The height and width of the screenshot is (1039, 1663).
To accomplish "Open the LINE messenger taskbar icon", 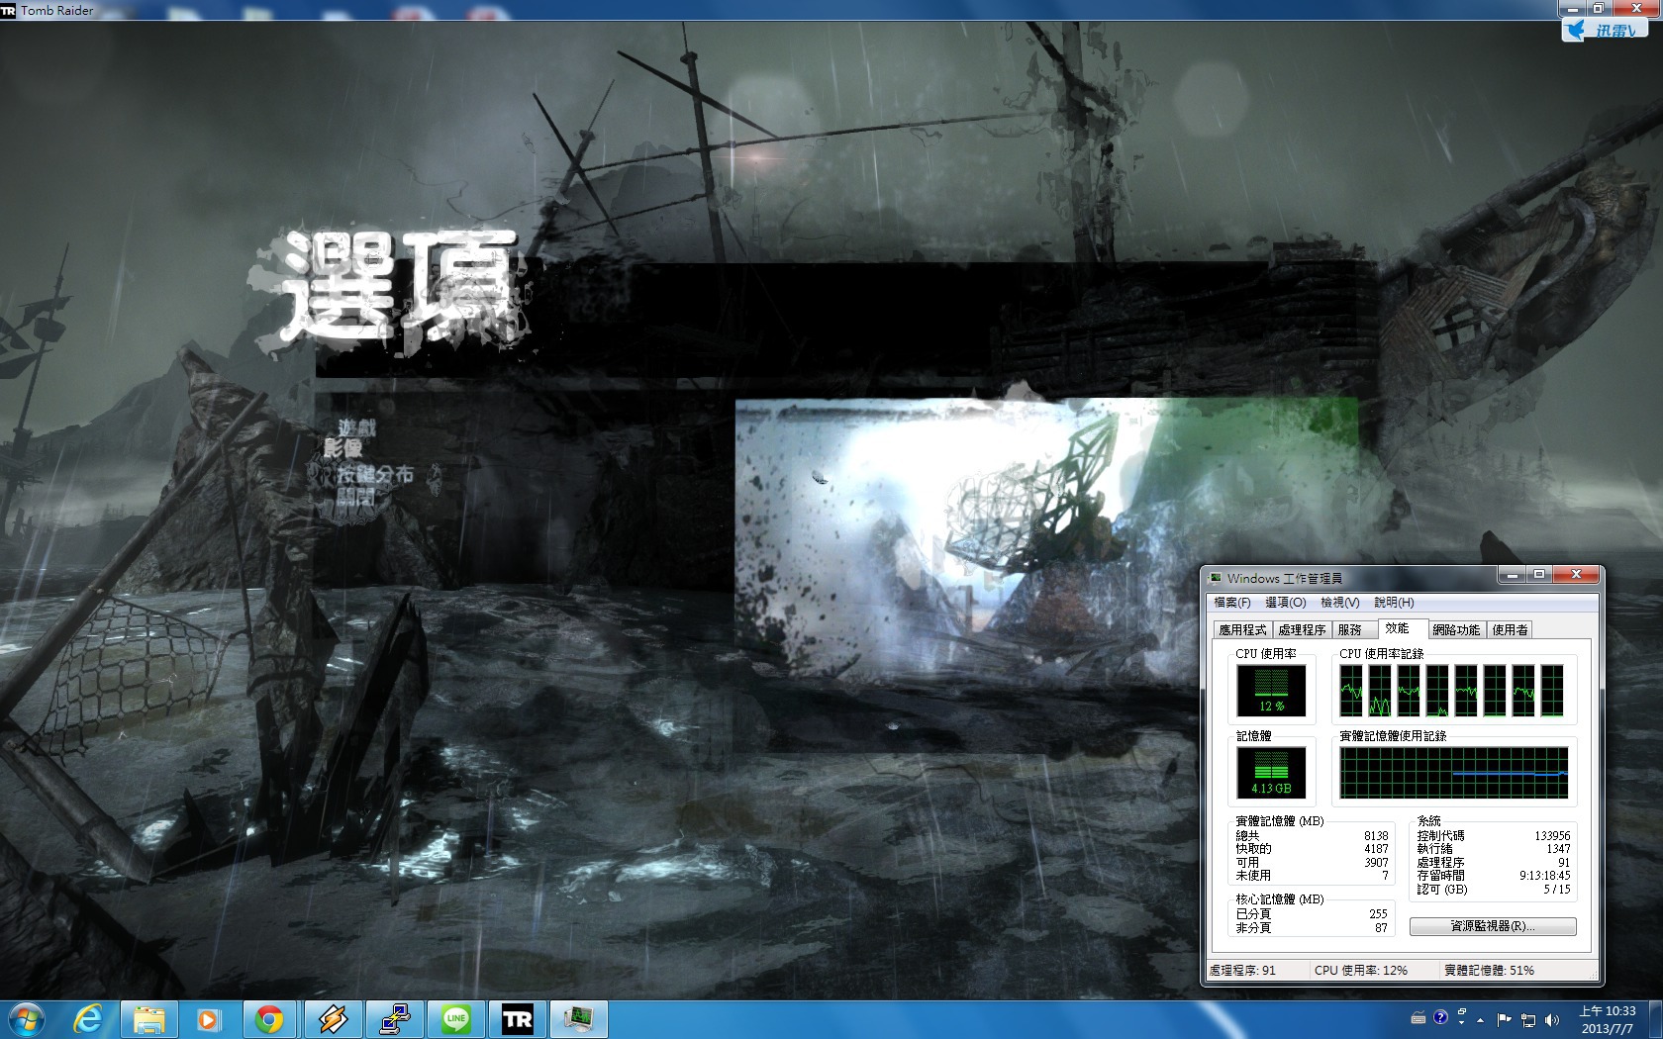I will click(455, 1019).
